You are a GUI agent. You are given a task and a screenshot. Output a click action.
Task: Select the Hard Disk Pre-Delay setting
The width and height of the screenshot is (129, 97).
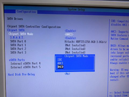[21, 75]
